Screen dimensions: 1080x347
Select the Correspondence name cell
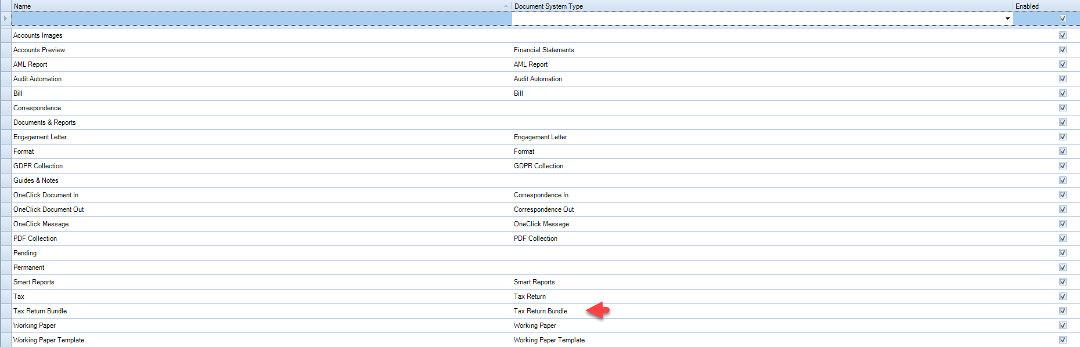[x=261, y=108]
